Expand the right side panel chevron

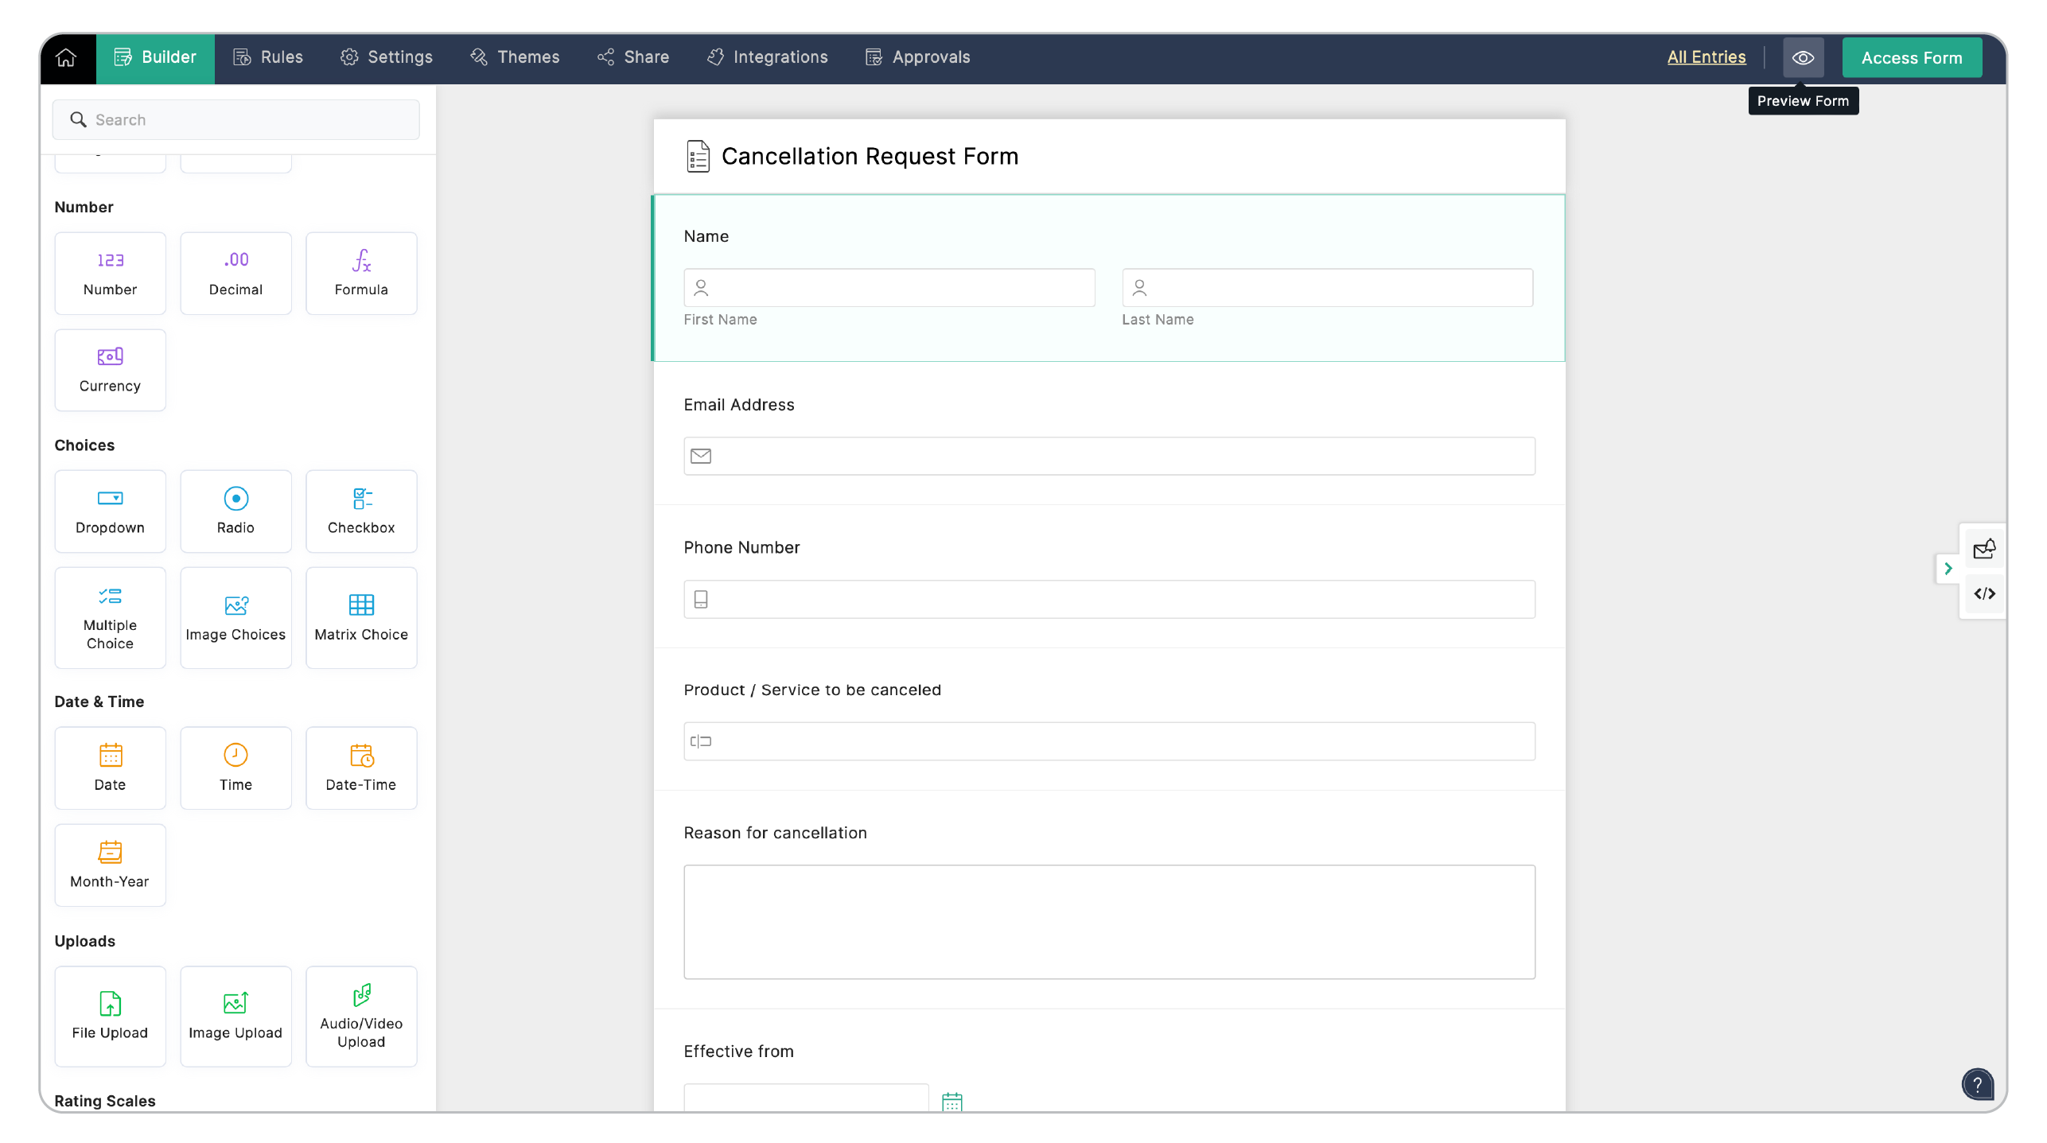point(1948,568)
